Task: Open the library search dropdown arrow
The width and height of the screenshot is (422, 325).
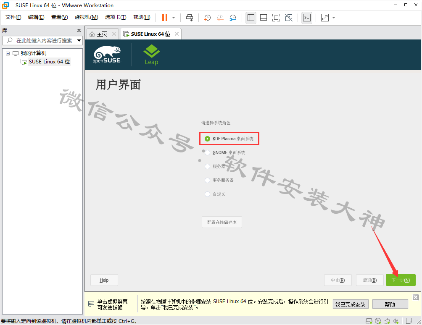Action: 79,41
